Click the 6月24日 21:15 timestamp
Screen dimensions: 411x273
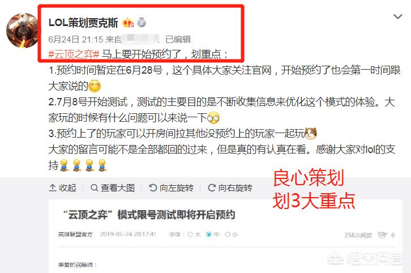pos(76,39)
